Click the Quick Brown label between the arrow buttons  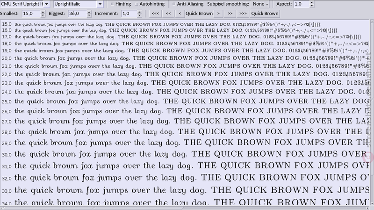point(199,14)
